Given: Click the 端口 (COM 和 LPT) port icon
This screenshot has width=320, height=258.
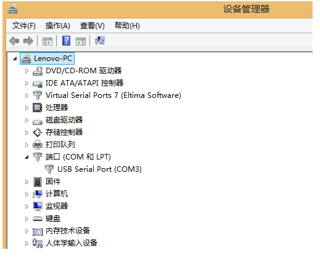Looking at the screenshot, I should 38,157.
